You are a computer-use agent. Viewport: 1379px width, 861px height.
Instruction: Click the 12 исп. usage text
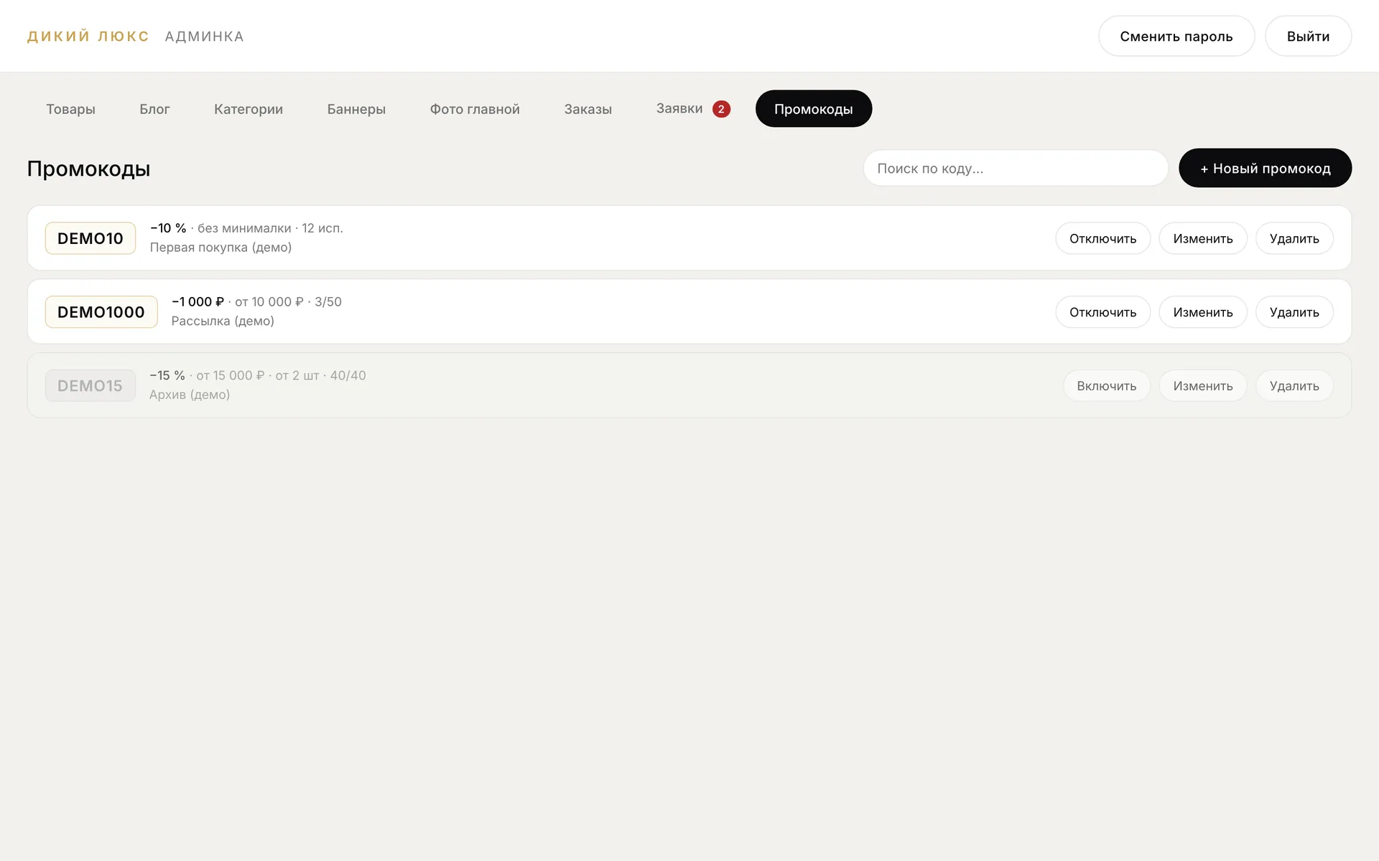(x=322, y=228)
